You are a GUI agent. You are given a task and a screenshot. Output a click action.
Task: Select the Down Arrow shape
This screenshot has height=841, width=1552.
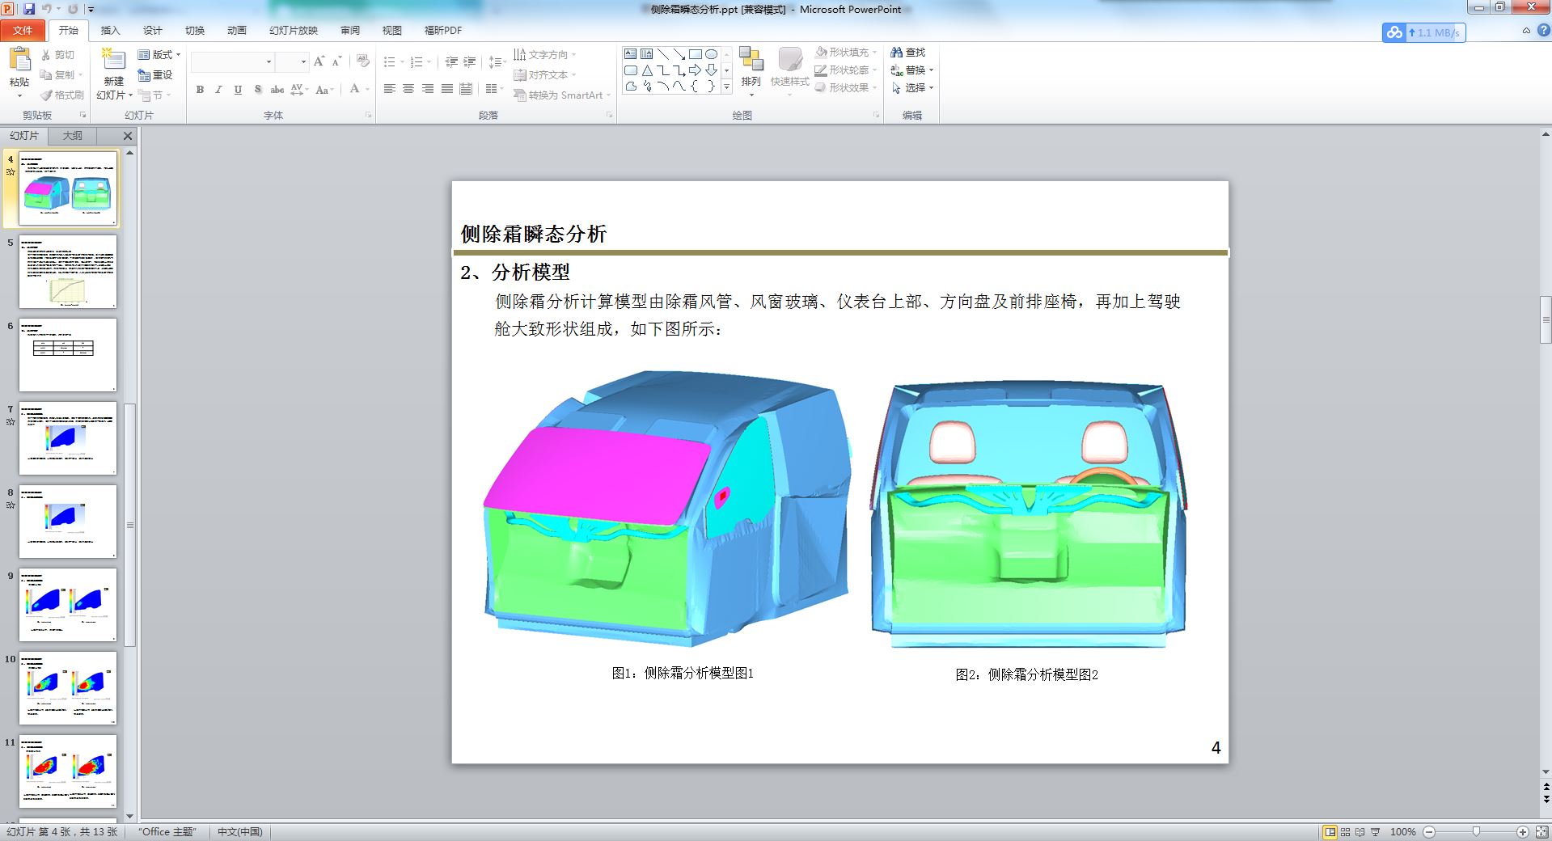pos(711,70)
